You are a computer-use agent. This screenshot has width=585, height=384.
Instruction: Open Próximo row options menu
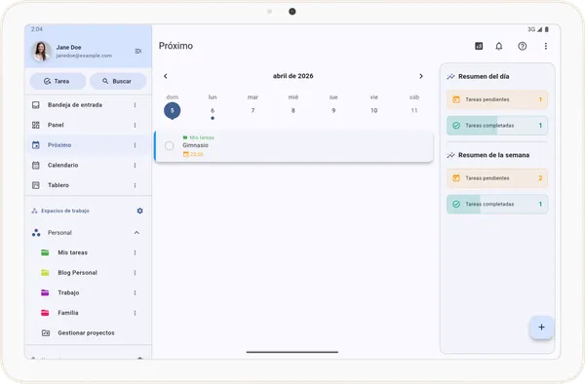pos(136,145)
